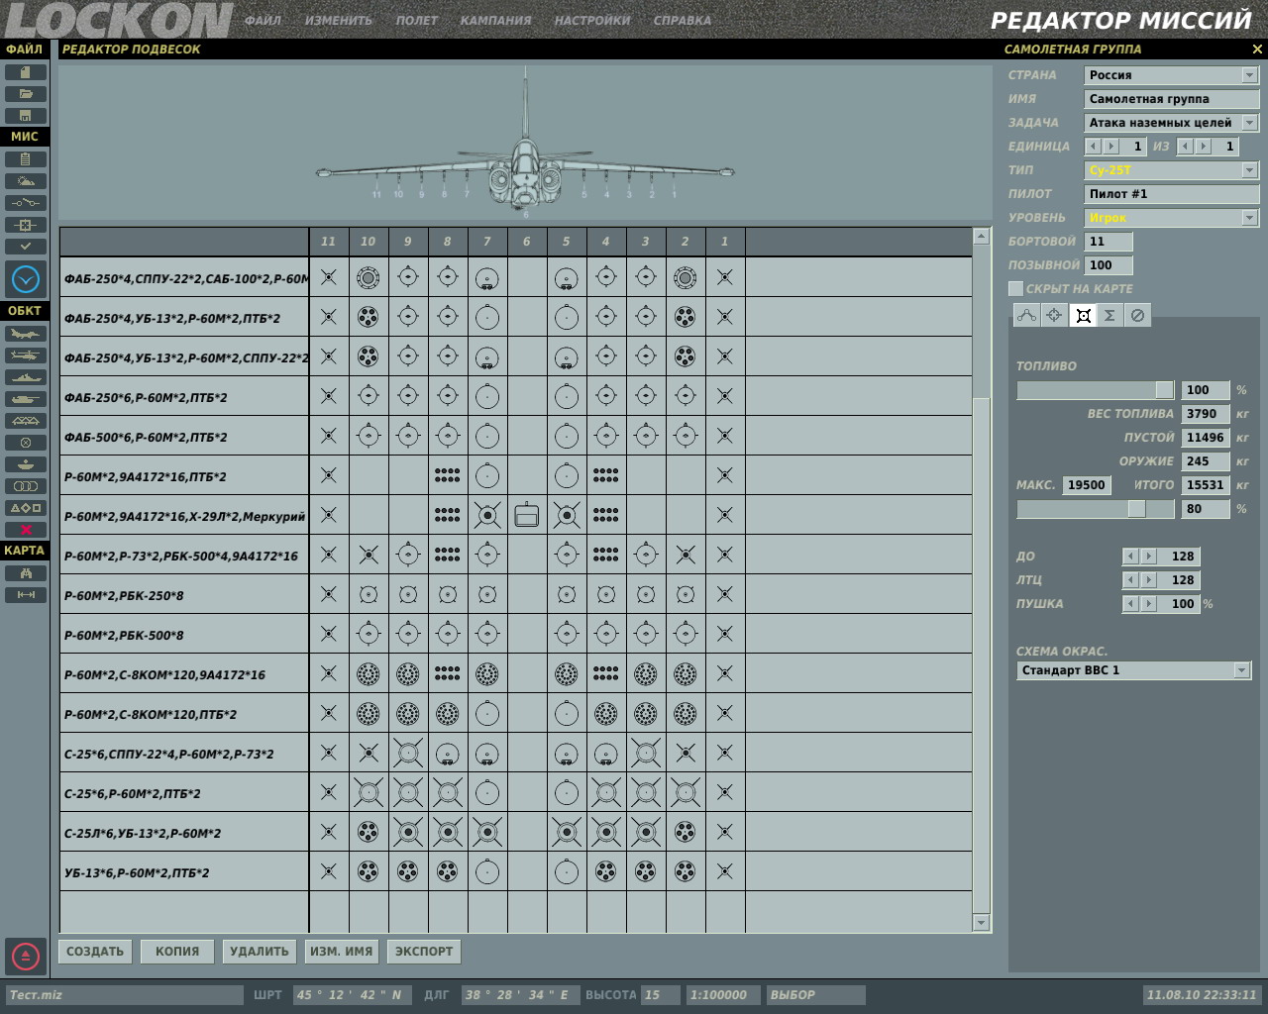Toggle the 'Скрыт на карте' checkbox
This screenshot has width=1268, height=1014.
click(1015, 289)
